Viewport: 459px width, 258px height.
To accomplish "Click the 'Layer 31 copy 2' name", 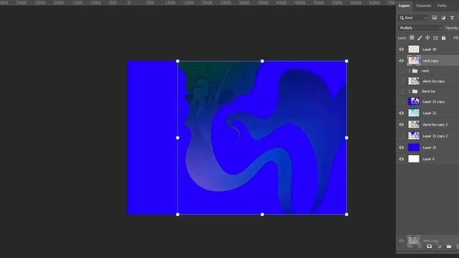I will [435, 136].
